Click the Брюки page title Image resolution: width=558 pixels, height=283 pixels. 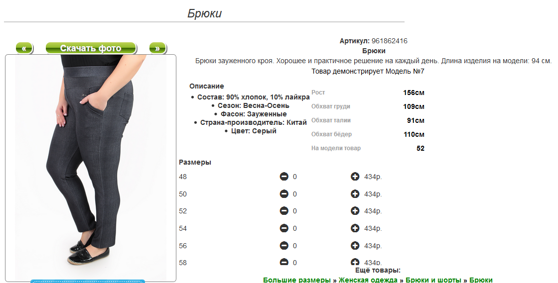point(205,13)
